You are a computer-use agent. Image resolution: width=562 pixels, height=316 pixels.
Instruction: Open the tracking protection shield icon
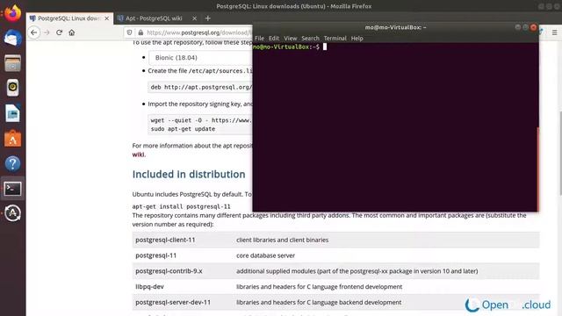[129, 32]
